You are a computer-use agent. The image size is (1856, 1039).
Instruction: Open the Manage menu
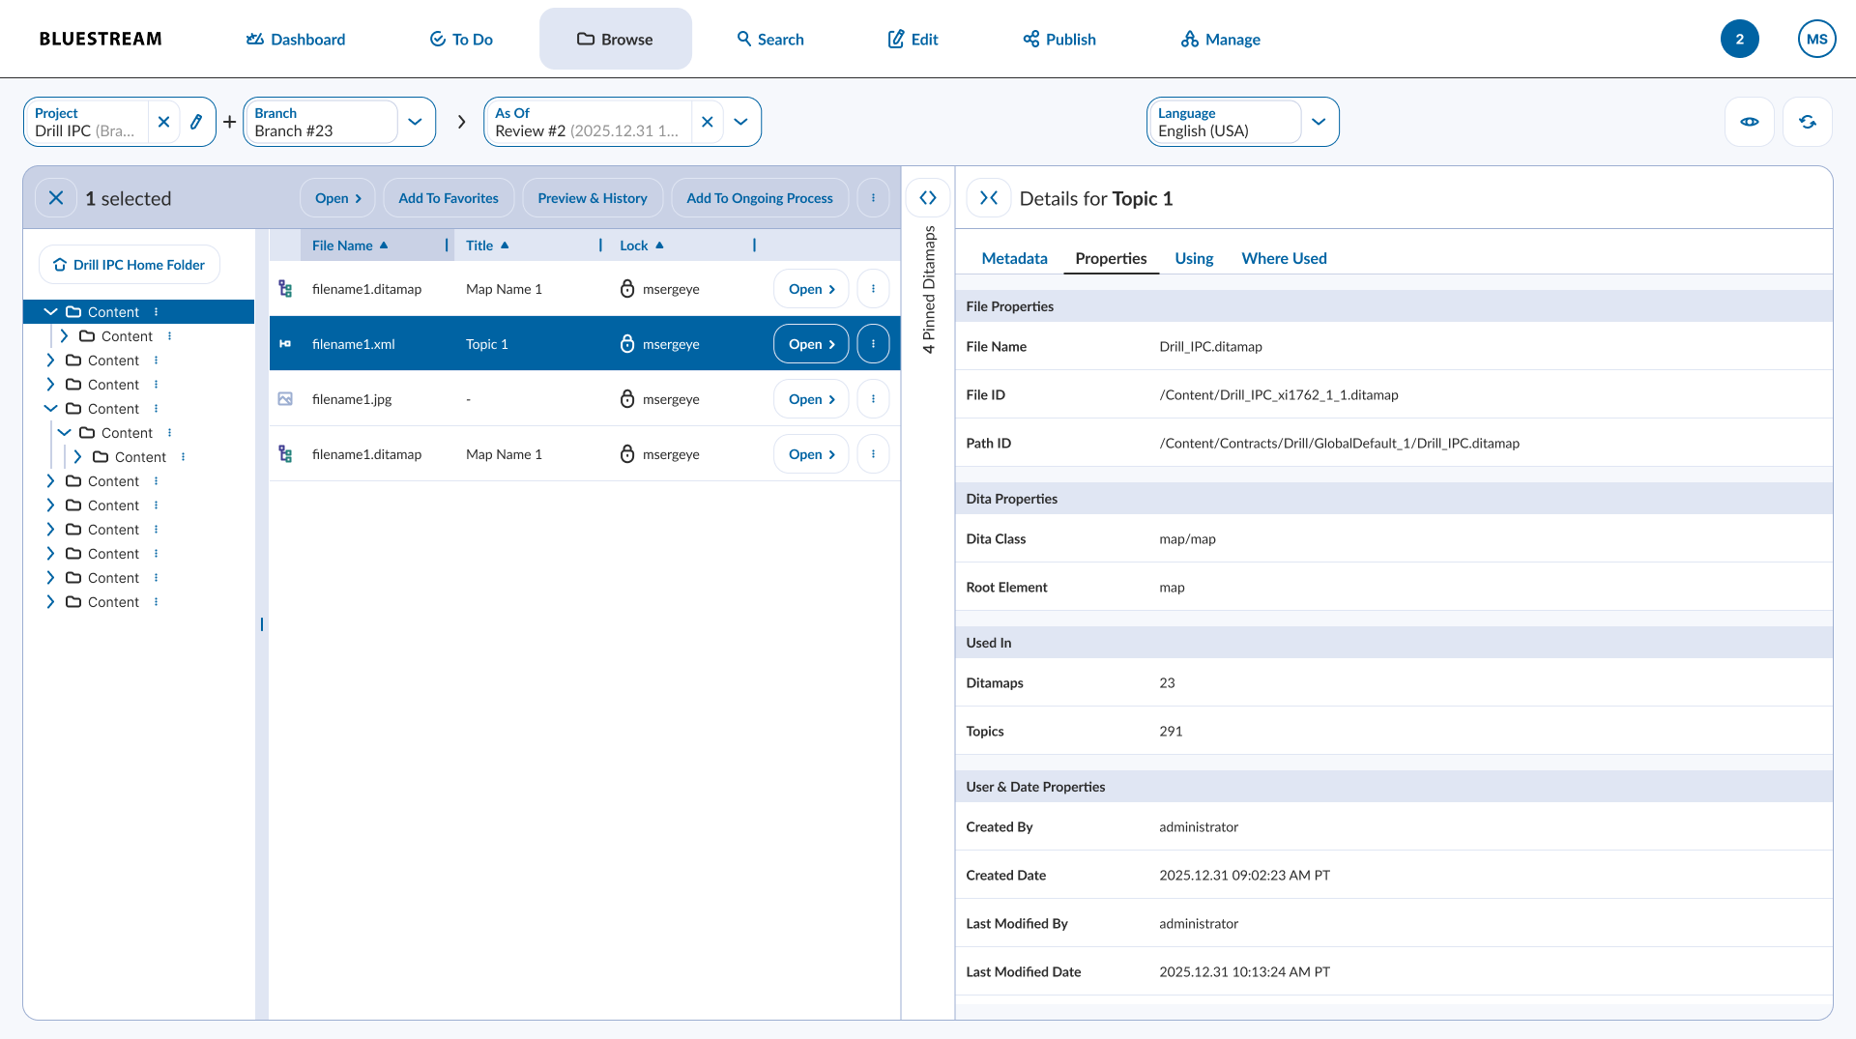[1221, 39]
